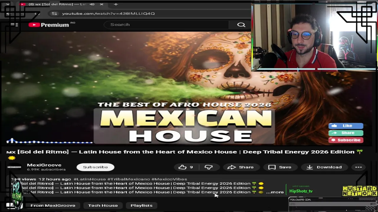Select the From MexiGroove filter chip
The height and width of the screenshot is (212, 378).
[53, 205]
